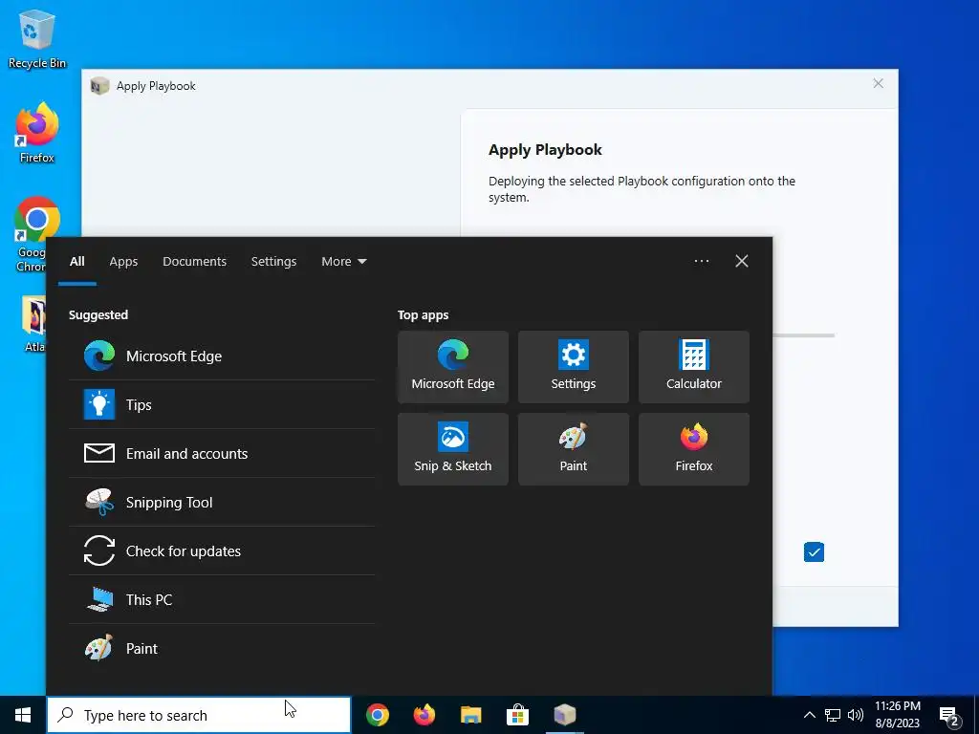This screenshot has width=979, height=734.
Task: Switch to the All search tab
Action: (76, 262)
